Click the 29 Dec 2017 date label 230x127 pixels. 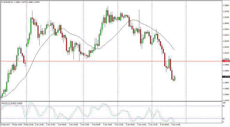click(x=6, y=125)
